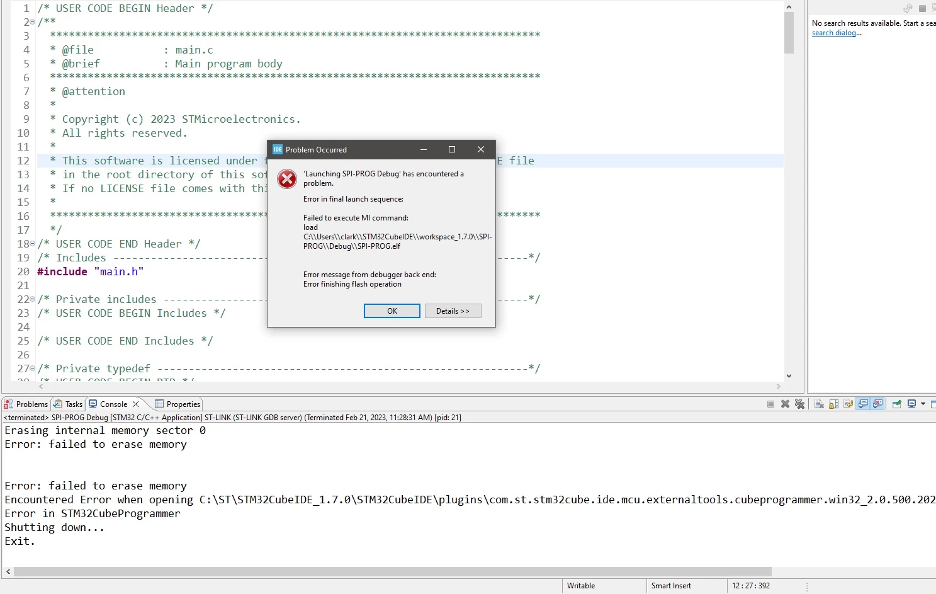This screenshot has height=594, width=936.
Task: Remove the launch with the single X icon
Action: pyautogui.click(x=785, y=404)
